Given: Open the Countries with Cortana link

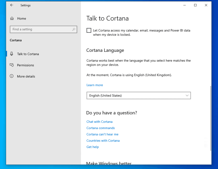Looking at the screenshot, I should [x=103, y=141].
